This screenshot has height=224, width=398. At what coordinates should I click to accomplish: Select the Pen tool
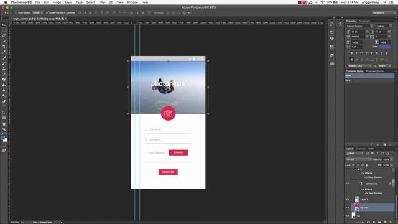[4, 101]
